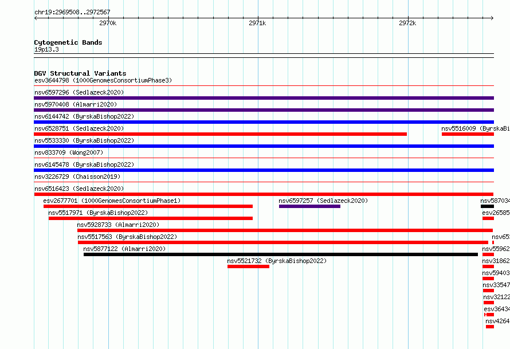Viewport: 510px width, 349px height.
Task: Open variant label nsv6528751 (Sedlazeck2020)
Action: coord(79,128)
